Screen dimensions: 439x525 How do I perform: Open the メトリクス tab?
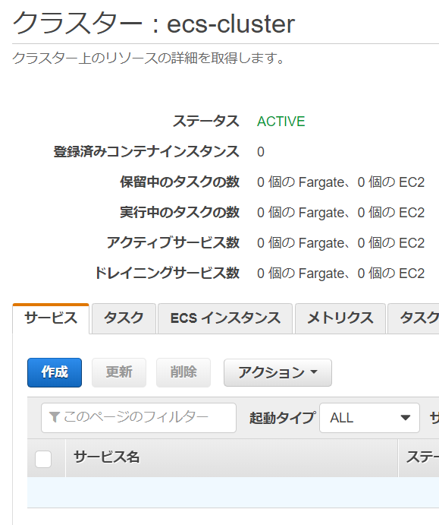coord(340,318)
